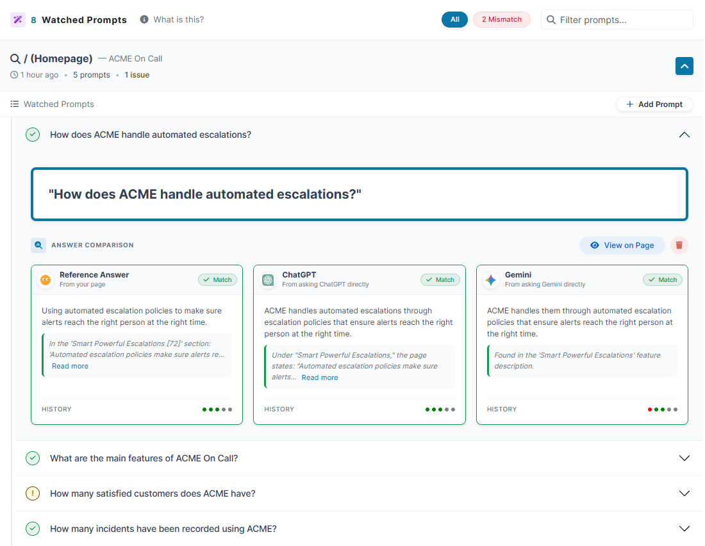
Task: Select the ChatGPT provider icon
Action: coord(267,279)
